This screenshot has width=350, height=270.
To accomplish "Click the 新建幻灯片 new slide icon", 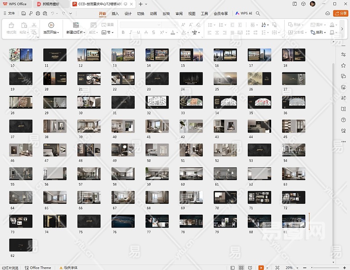I will pyautogui.click(x=76, y=25).
